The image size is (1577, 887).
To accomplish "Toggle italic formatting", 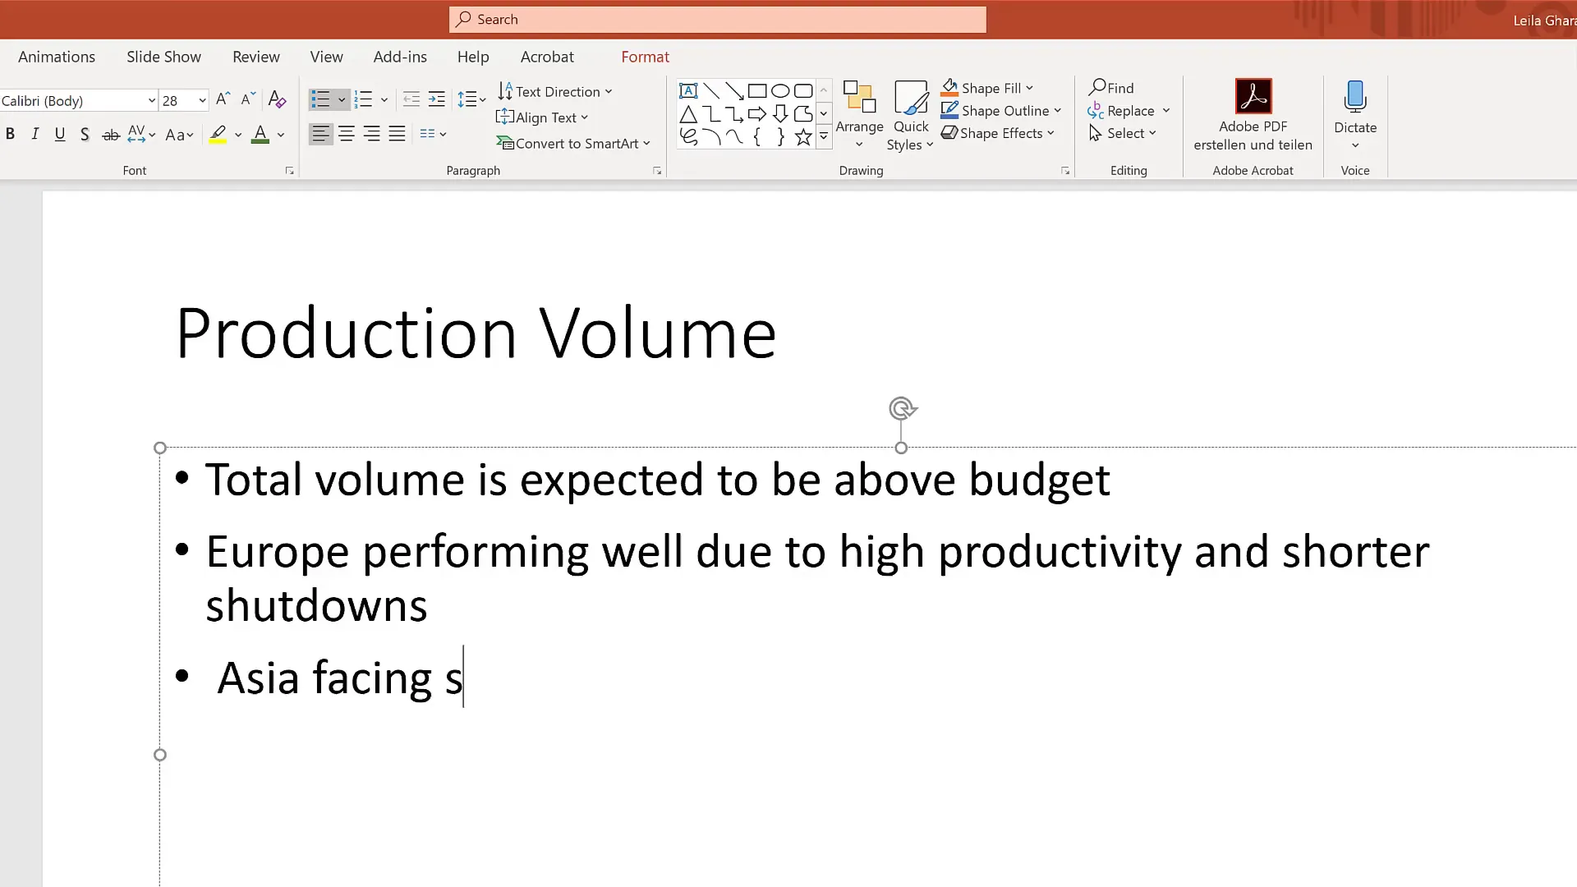I will point(34,133).
